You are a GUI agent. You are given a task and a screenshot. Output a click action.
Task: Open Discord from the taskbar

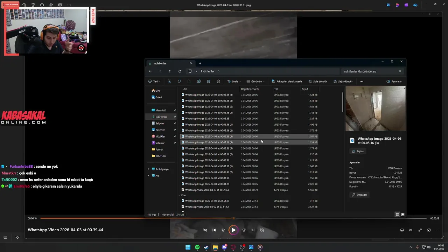[x=224, y=247]
